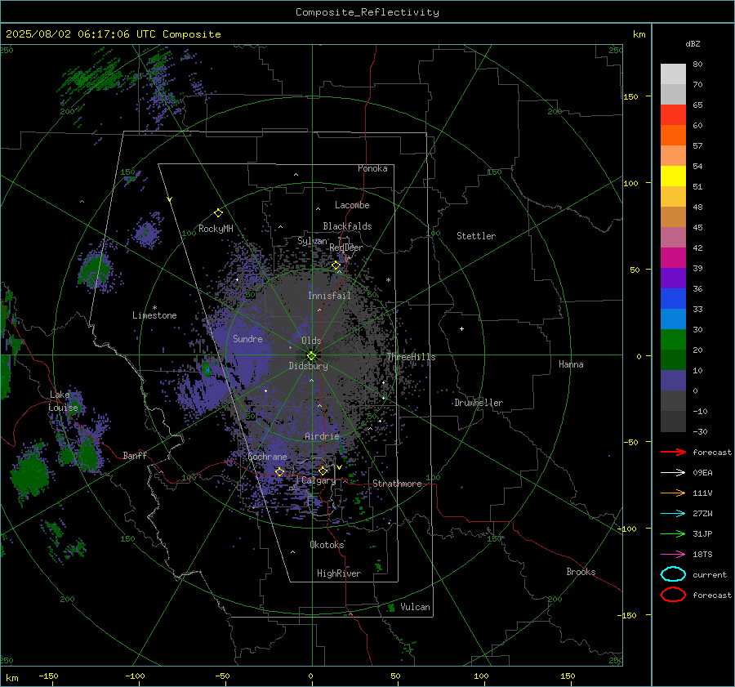Click the purple 10 dBZ color swatch
This screenshot has height=687, width=735.
673,381
